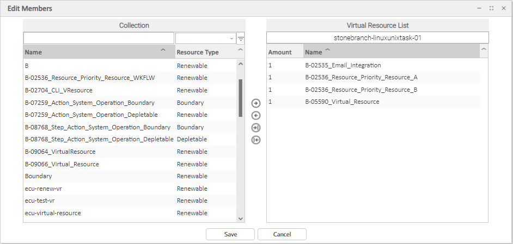Click the remove selected (left arrow) icon

click(x=256, y=115)
